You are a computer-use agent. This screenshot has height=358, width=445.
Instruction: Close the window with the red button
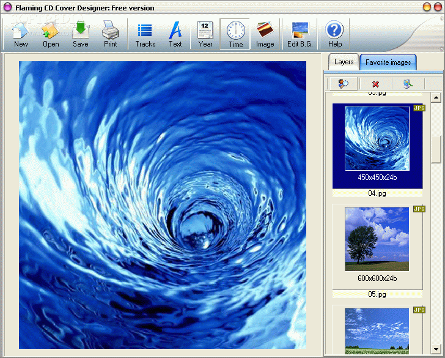point(438,7)
